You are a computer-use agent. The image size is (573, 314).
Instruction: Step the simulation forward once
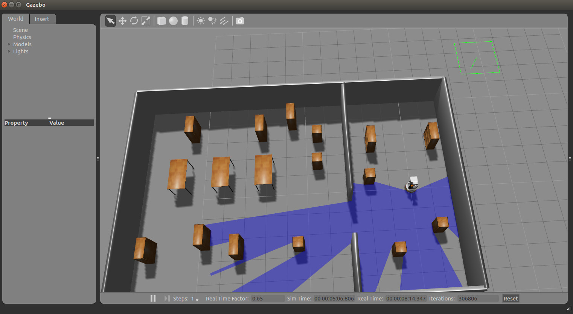click(167, 298)
